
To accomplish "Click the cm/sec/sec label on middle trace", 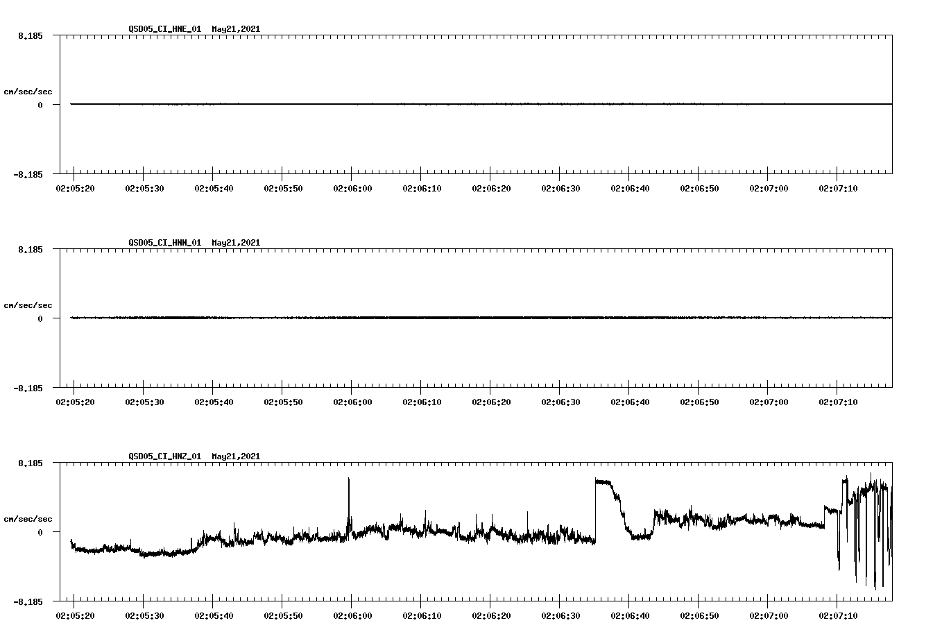I will coord(28,305).
